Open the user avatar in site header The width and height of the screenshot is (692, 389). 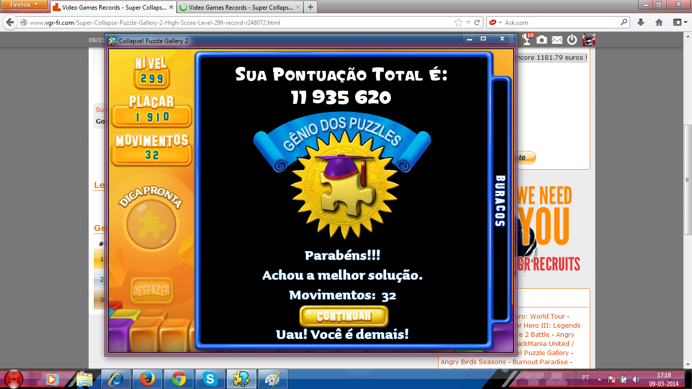tap(588, 40)
